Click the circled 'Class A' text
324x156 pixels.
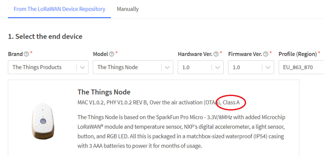tap(231, 103)
